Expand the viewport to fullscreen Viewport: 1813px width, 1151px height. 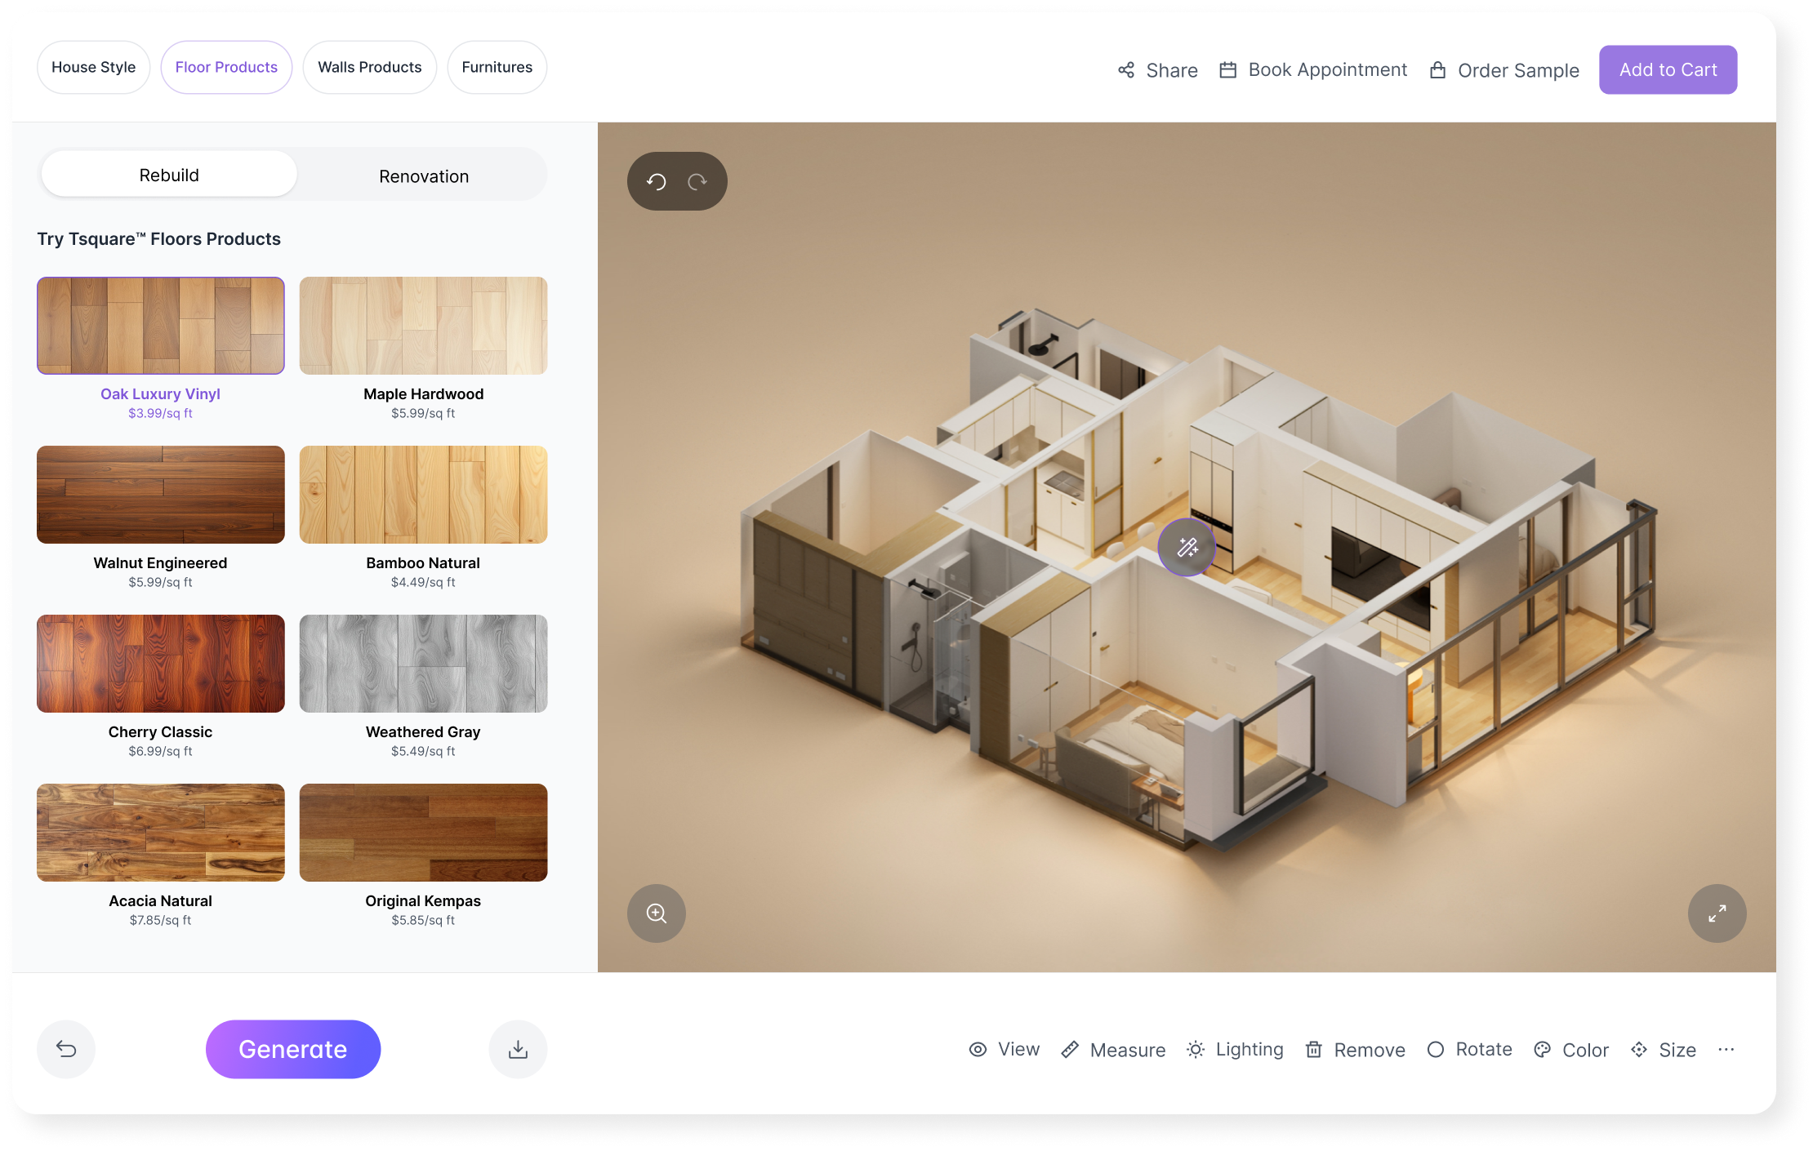coord(1717,913)
